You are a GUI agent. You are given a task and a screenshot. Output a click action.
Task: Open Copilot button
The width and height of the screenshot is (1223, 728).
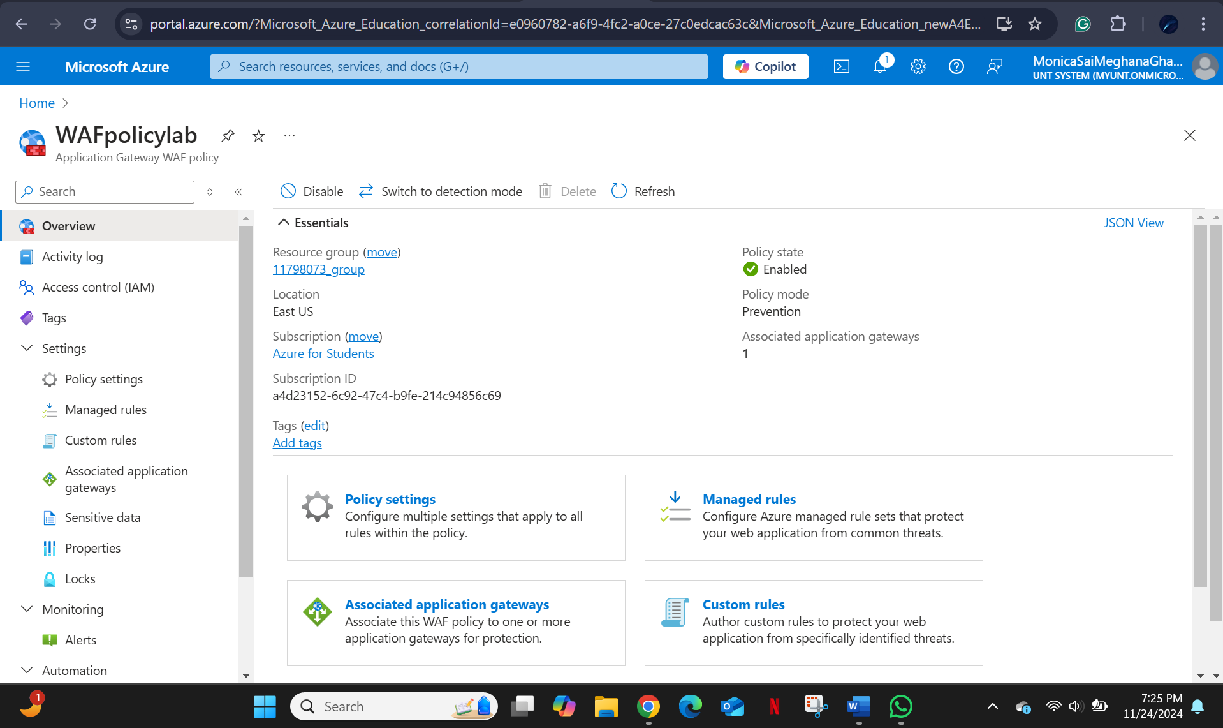(x=765, y=66)
